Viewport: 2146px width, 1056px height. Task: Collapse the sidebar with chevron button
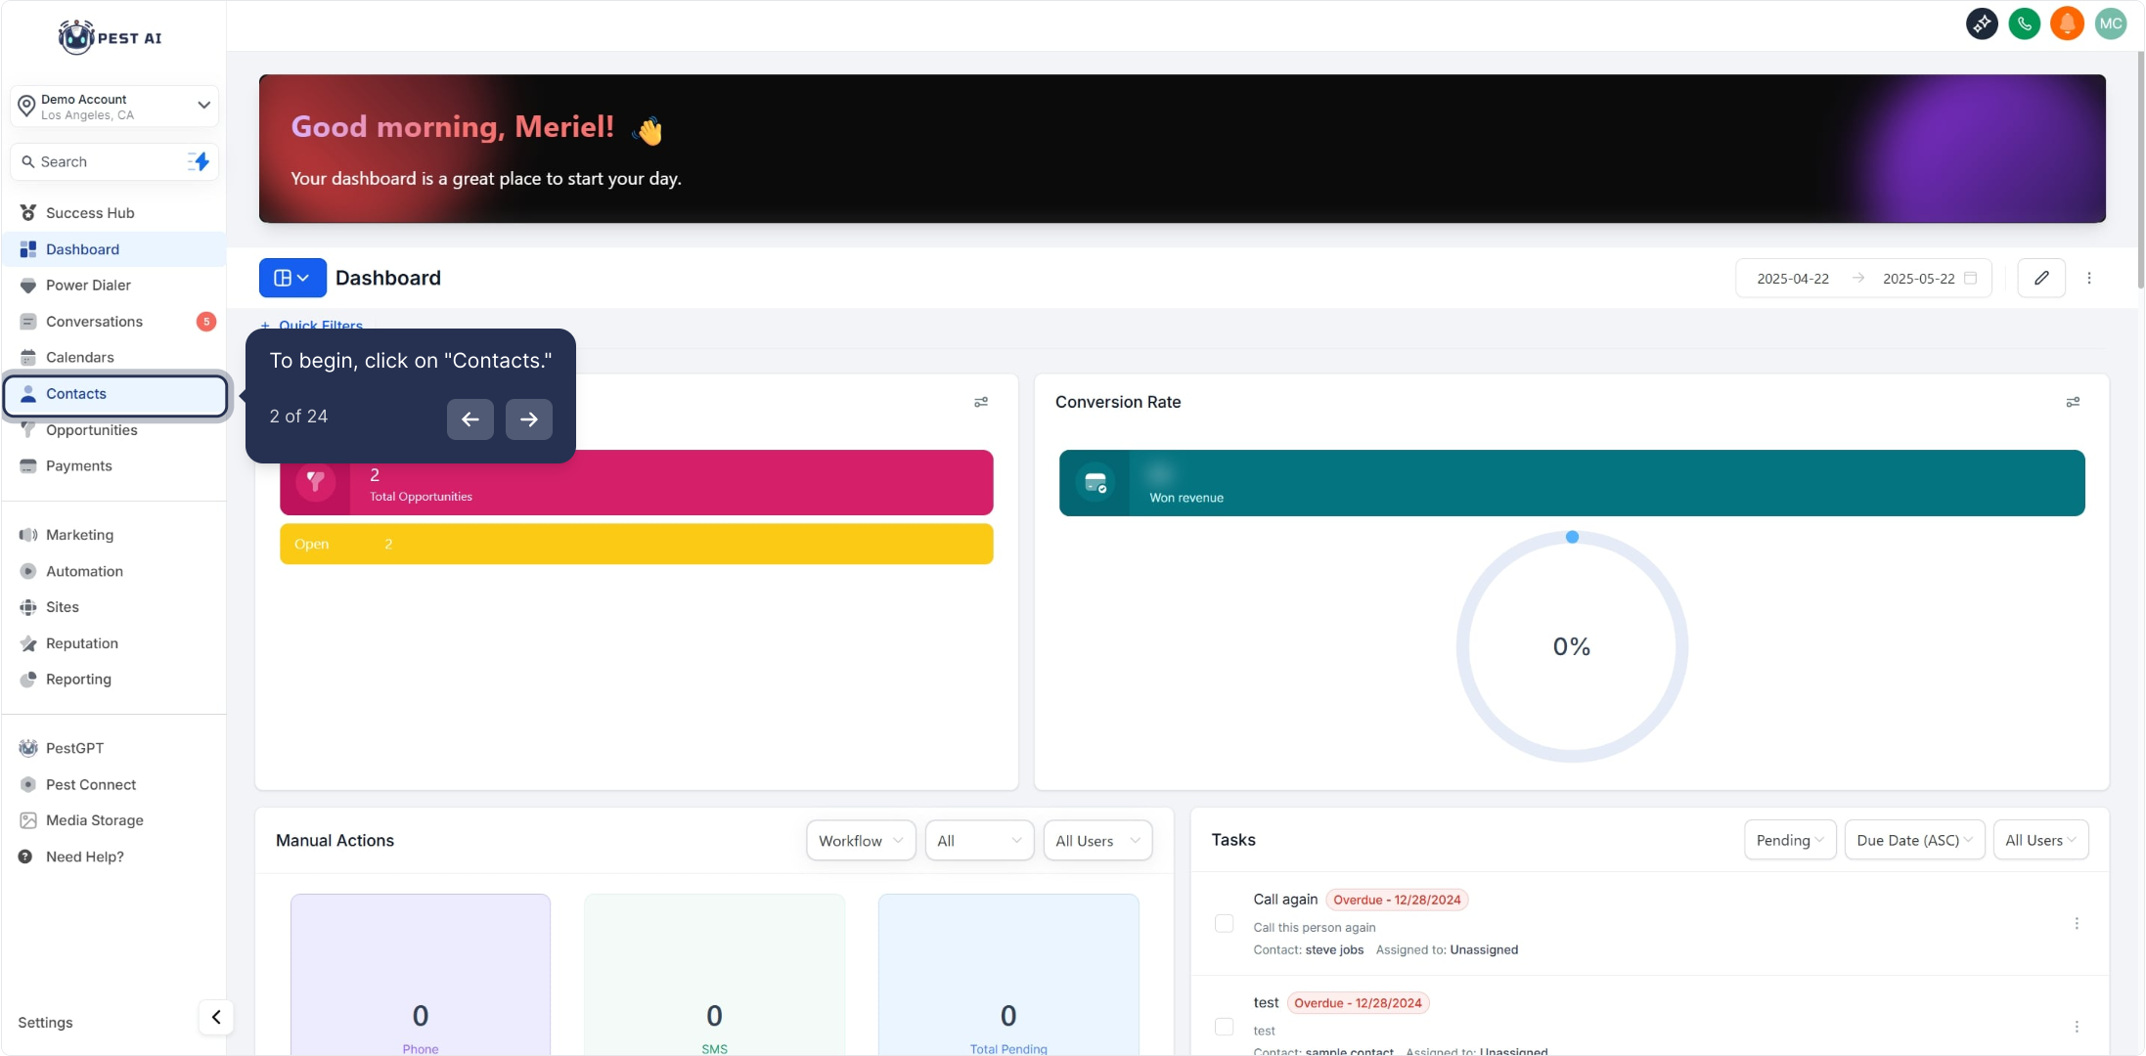216,1017
